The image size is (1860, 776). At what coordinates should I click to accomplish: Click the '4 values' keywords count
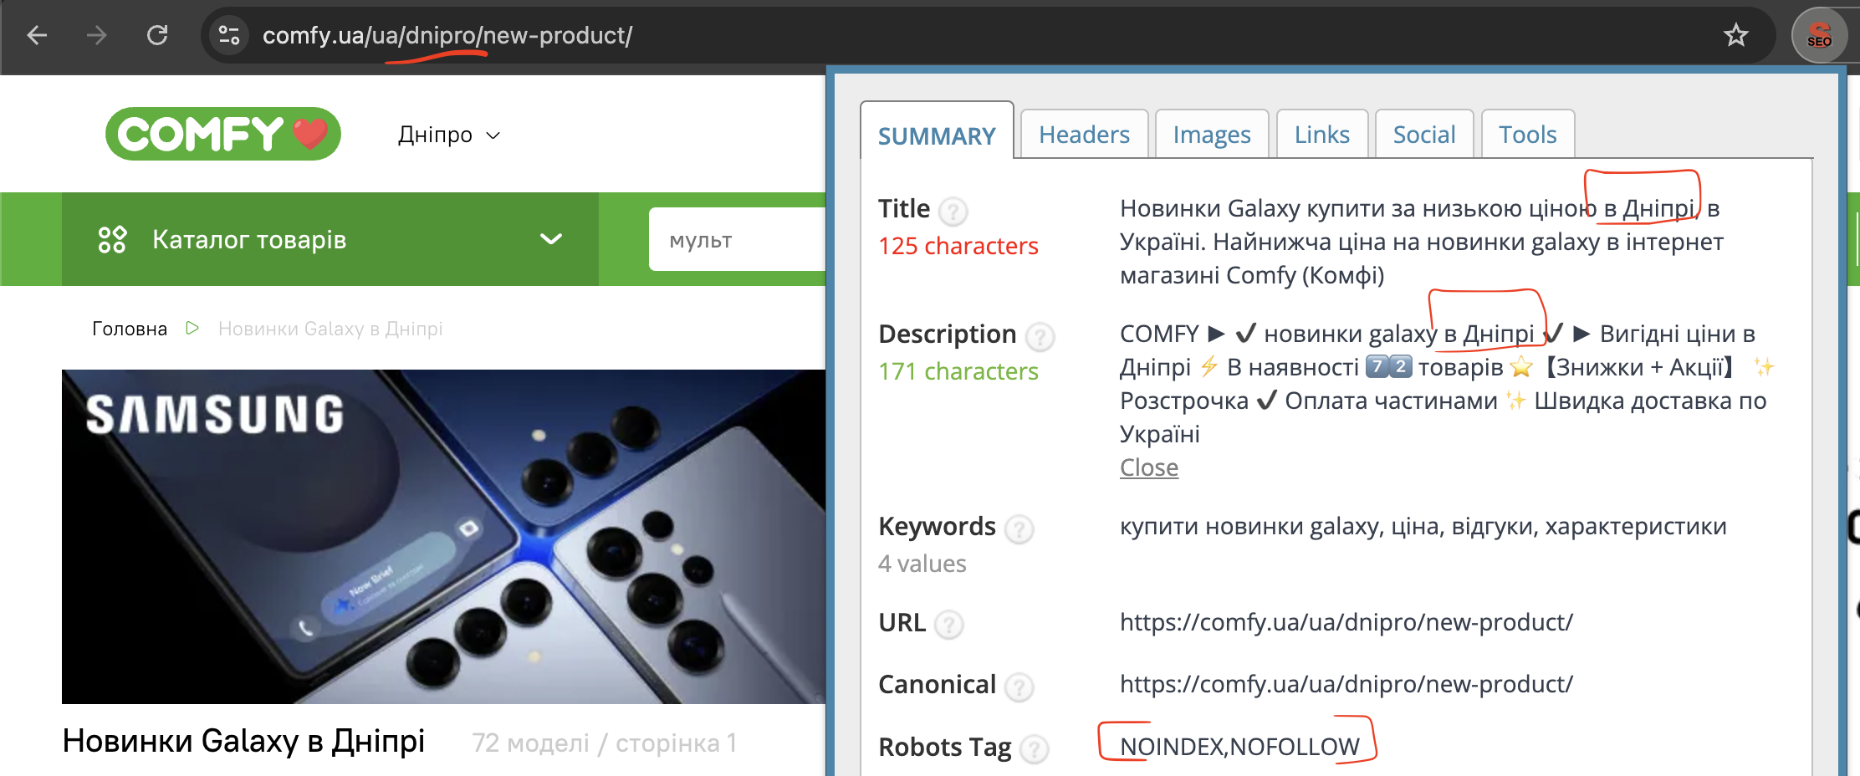click(x=922, y=564)
